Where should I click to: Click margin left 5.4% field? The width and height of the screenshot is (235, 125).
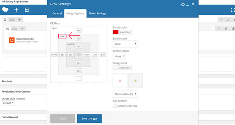54,54
